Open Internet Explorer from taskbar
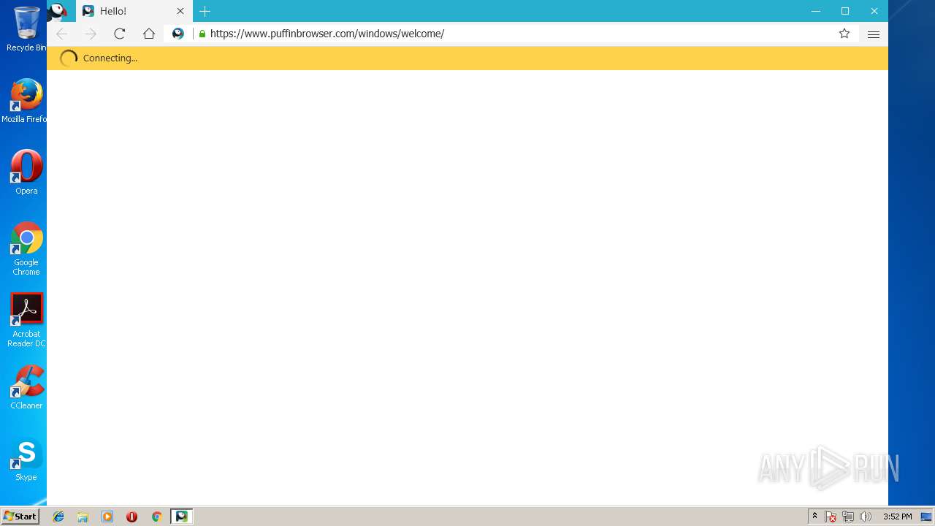Screen dimensions: 935x526 (58, 517)
